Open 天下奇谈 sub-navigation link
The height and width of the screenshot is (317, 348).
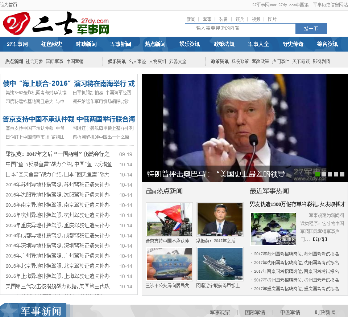301,61
